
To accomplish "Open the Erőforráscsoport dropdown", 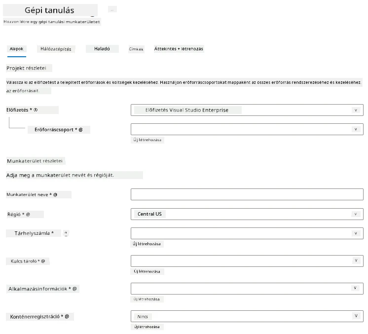I will 247,129.
